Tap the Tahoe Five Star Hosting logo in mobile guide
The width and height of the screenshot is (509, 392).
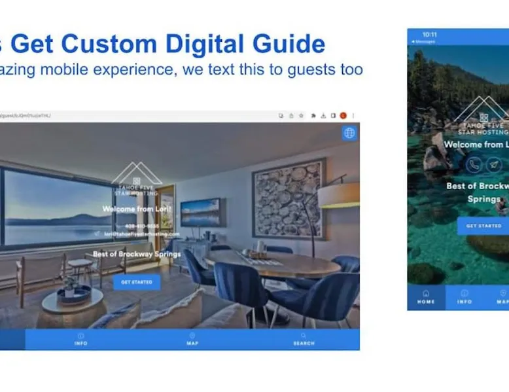click(x=482, y=116)
